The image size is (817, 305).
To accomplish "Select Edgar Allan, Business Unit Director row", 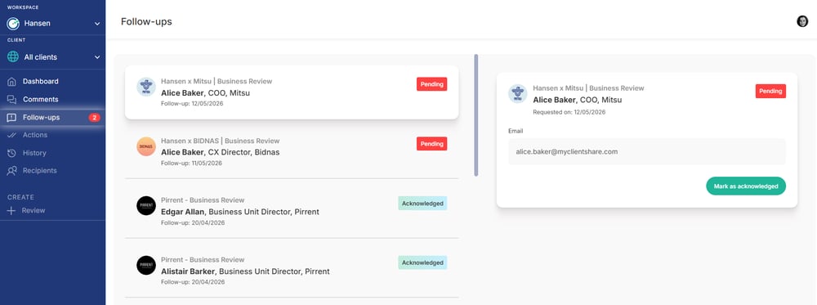I will click(x=292, y=211).
